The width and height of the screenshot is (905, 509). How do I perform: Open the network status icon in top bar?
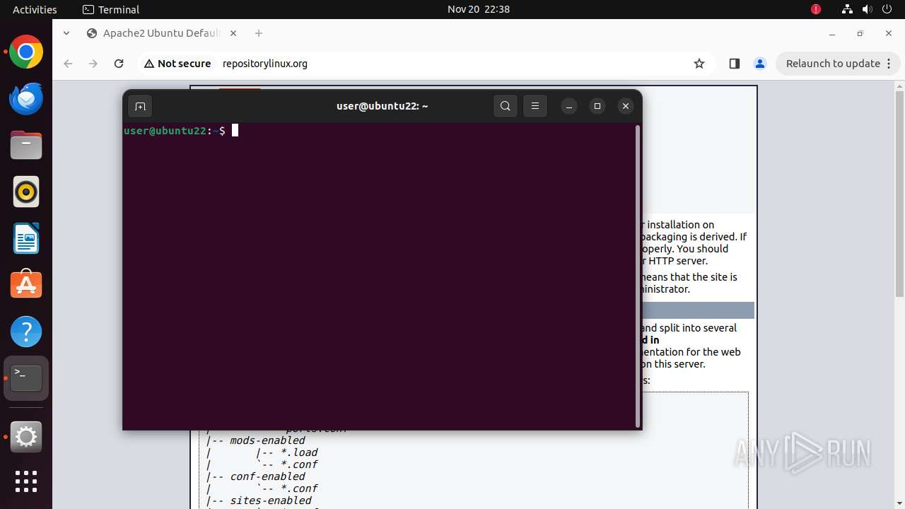coord(847,9)
